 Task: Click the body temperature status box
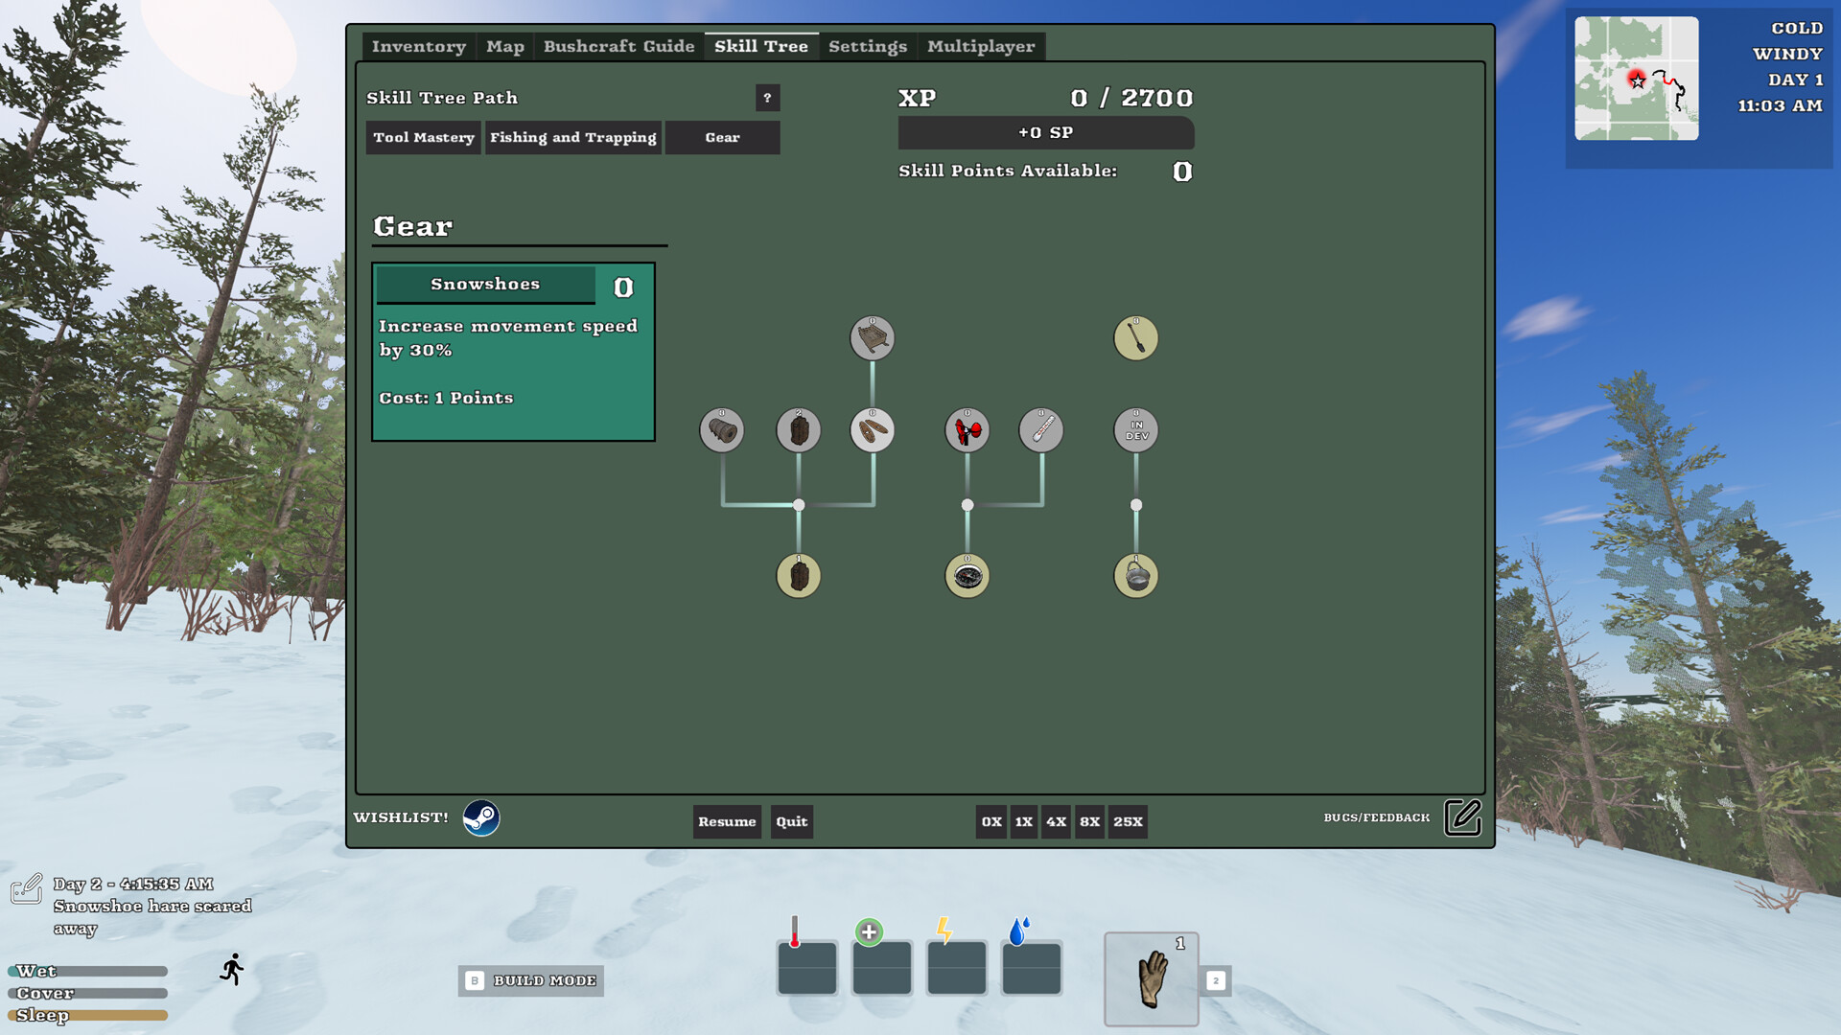pos(806,968)
